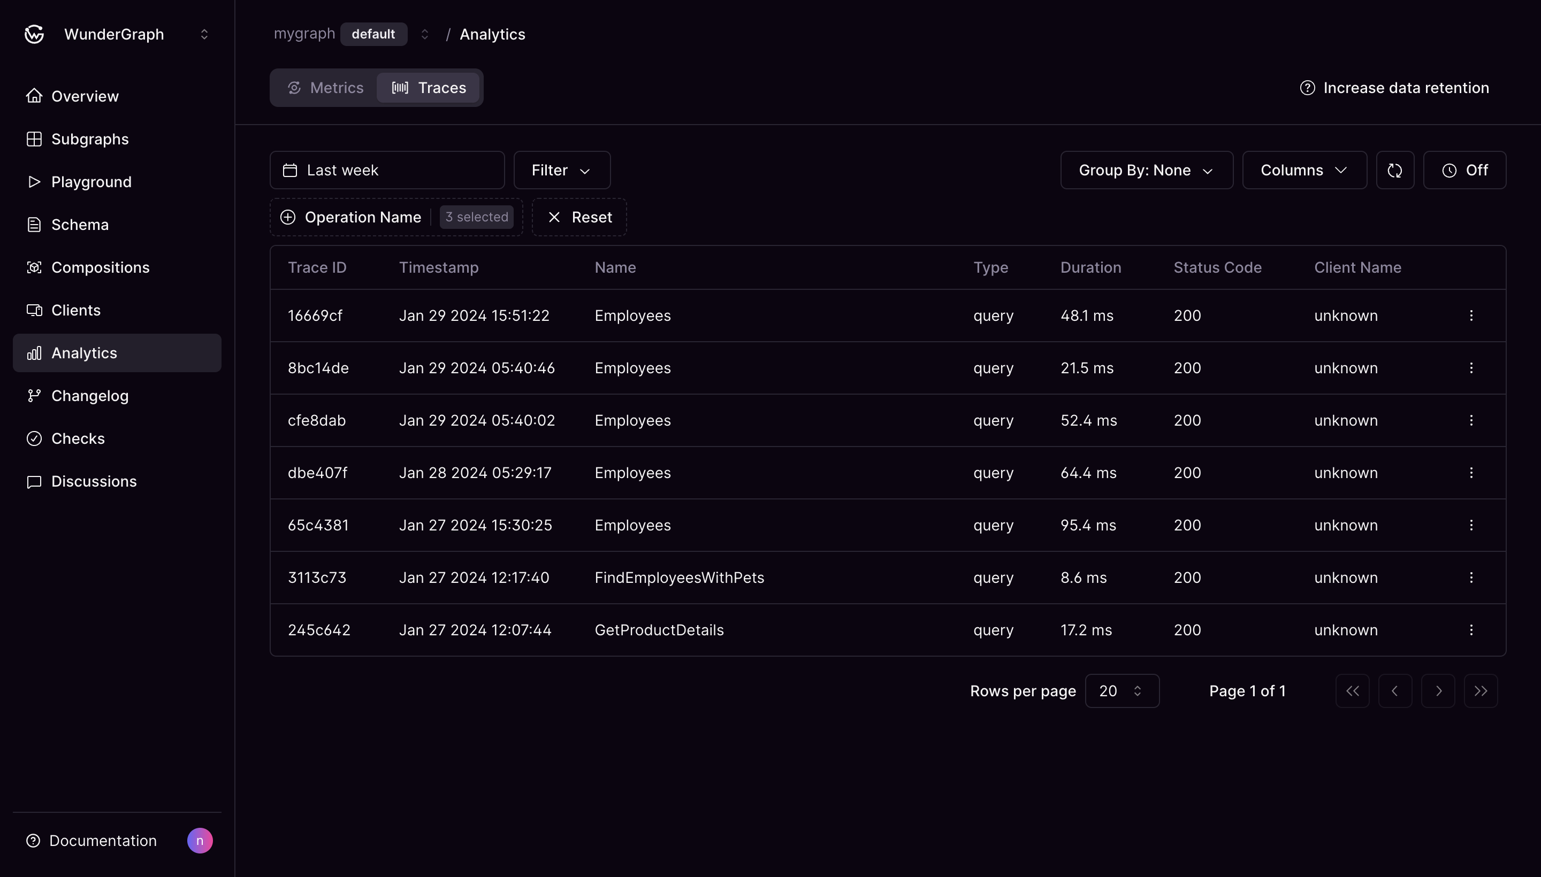Viewport: 1541px width, 877px height.
Task: Switch to the Metrics tab
Action: pyautogui.click(x=325, y=88)
